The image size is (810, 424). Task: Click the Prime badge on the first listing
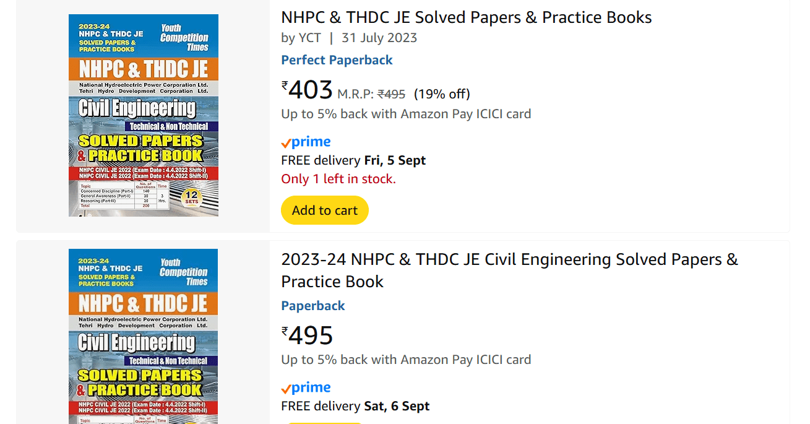[306, 141]
